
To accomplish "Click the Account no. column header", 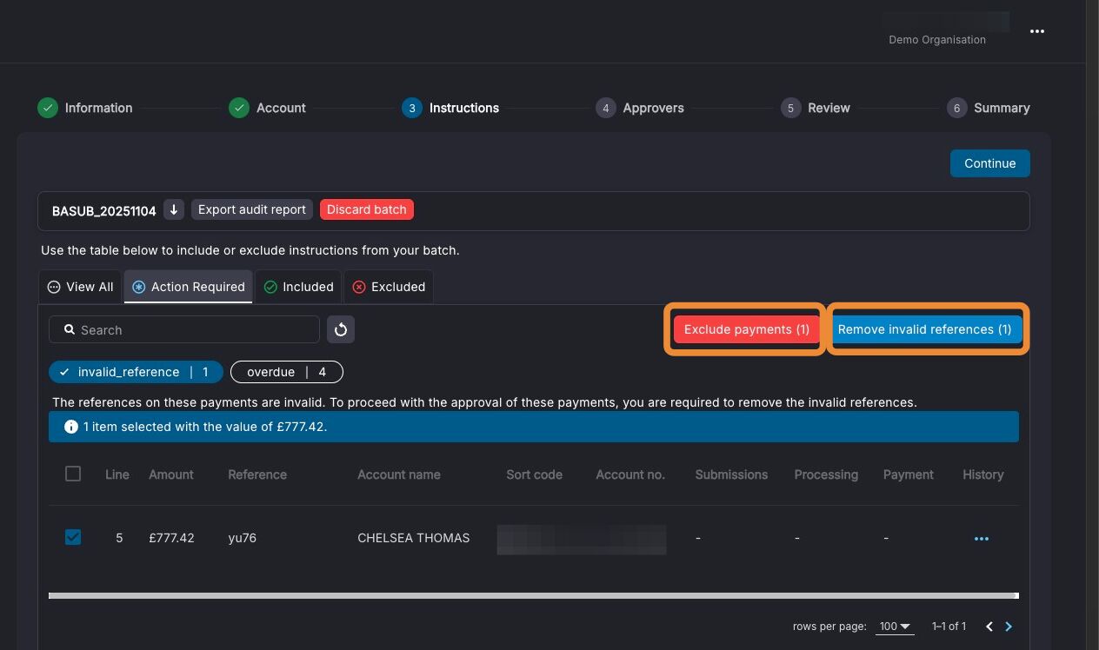I will pyautogui.click(x=630, y=474).
